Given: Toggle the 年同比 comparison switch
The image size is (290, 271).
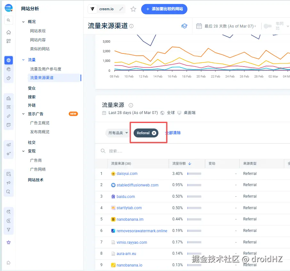Looking at the screenshot, I should [x=268, y=26].
